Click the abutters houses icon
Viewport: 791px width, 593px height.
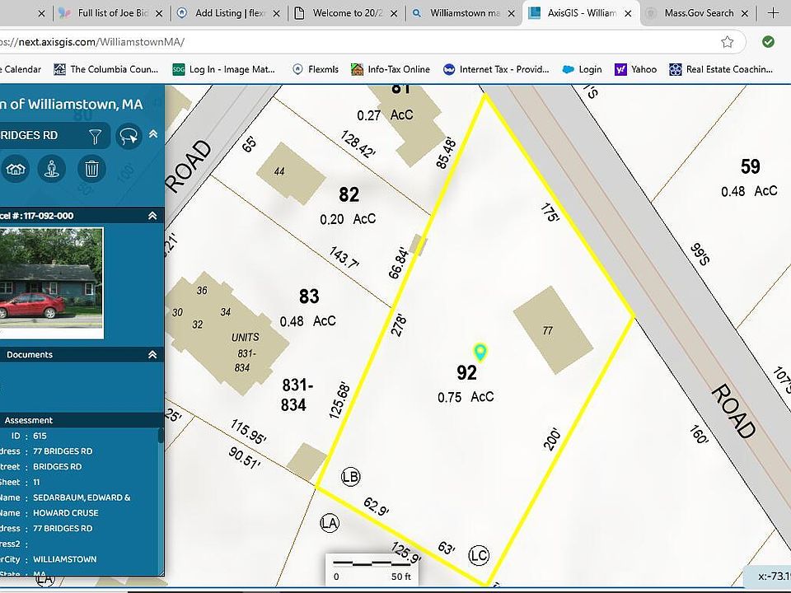pos(16,170)
